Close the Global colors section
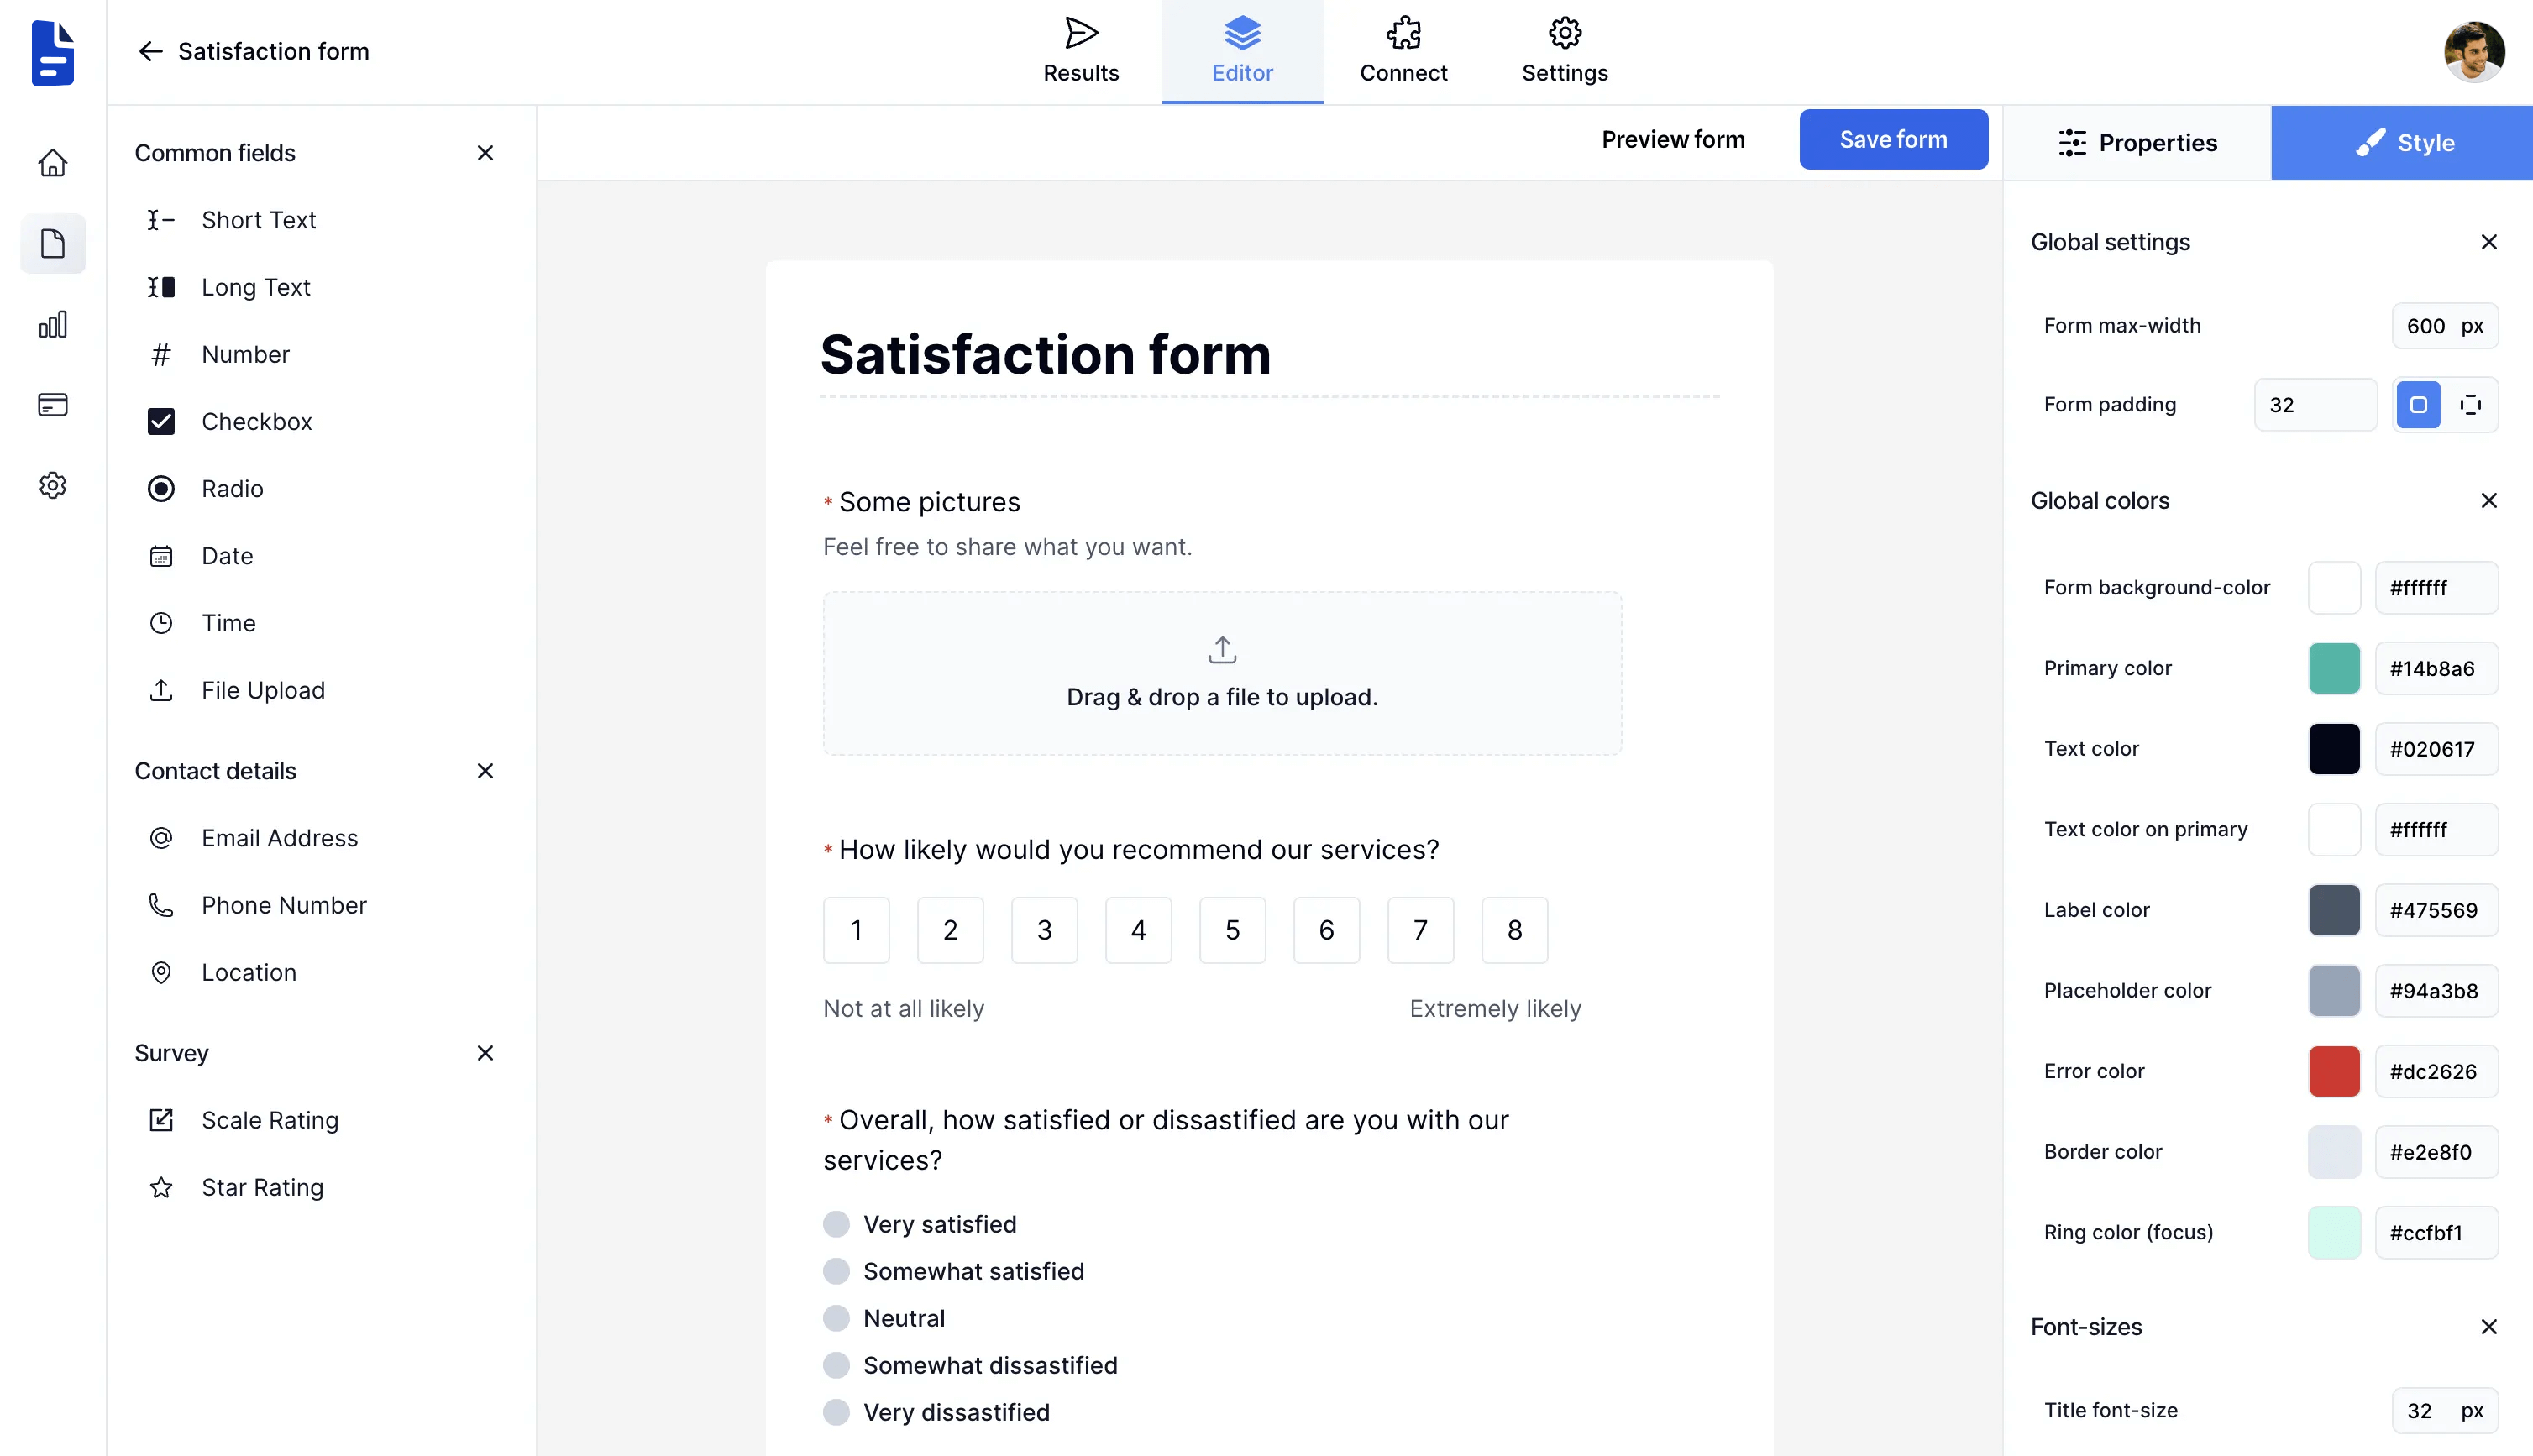 click(x=2491, y=501)
